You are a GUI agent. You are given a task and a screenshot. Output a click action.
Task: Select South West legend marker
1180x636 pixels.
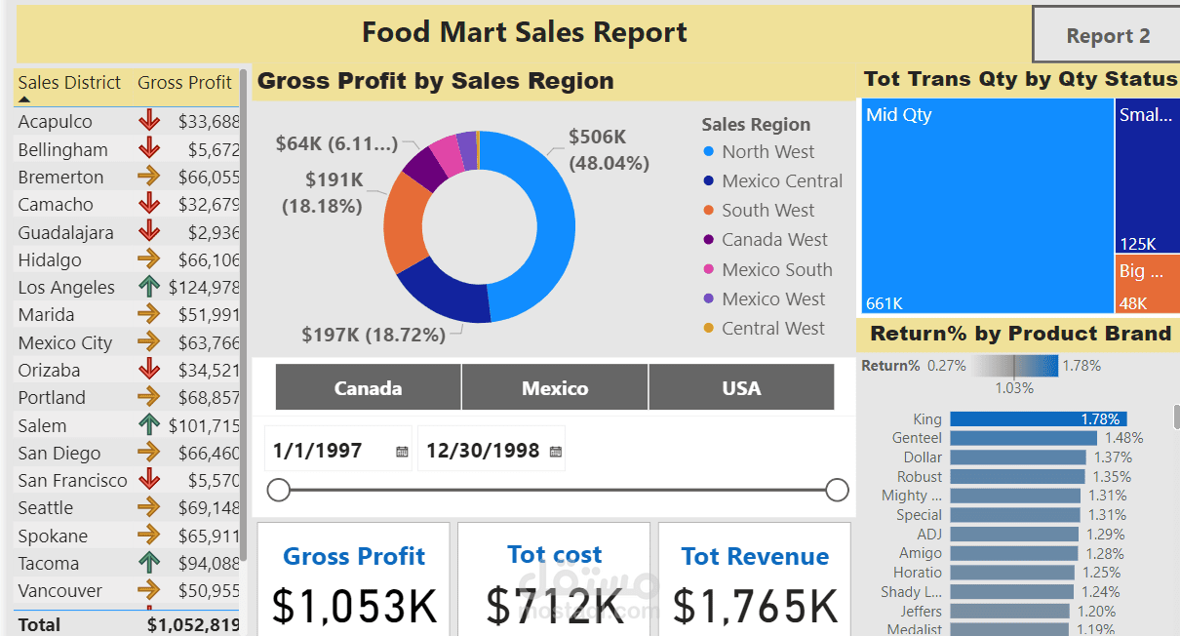click(709, 210)
